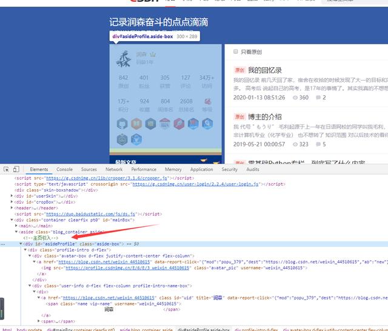Open the Memory tab
The width and height of the screenshot is (388, 331).
tap(173, 170)
